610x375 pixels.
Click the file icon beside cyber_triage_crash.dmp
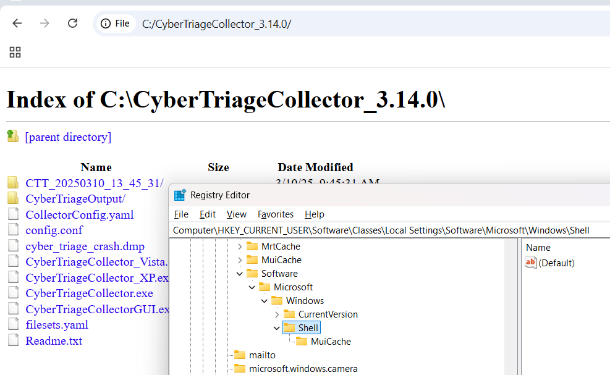coord(14,245)
